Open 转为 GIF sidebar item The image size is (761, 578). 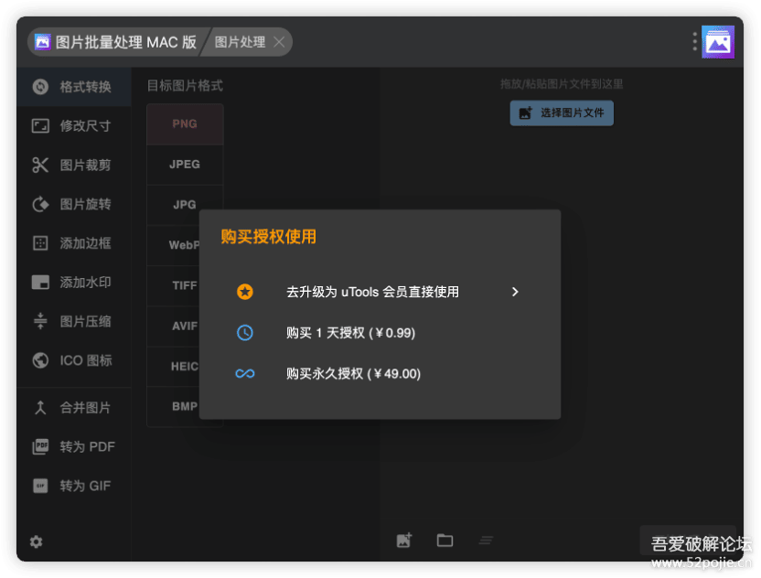[74, 486]
